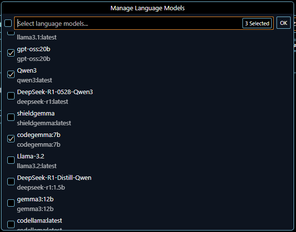Click the deepseek-r1:latest identifier text
This screenshot has height=232, width=296.
[42, 102]
